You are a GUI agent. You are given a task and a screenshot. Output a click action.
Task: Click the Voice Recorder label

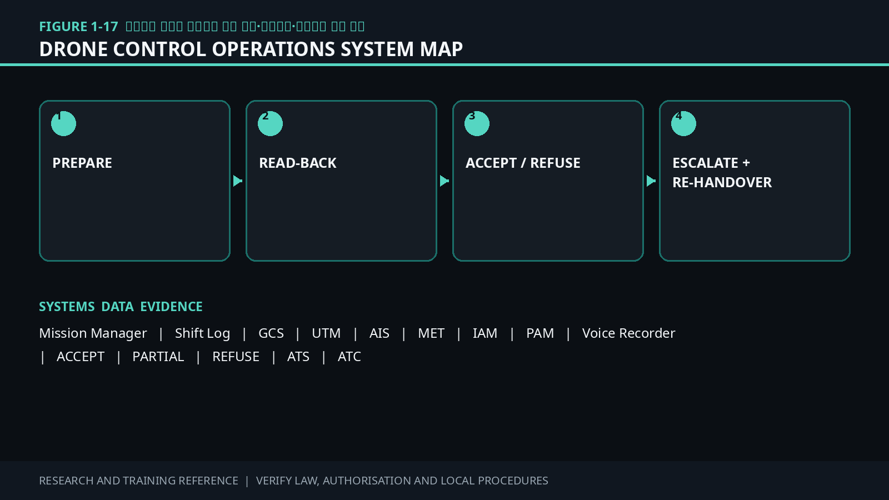tap(628, 333)
